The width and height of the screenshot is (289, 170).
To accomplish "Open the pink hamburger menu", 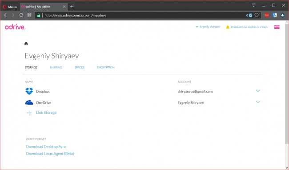I will (277, 27).
